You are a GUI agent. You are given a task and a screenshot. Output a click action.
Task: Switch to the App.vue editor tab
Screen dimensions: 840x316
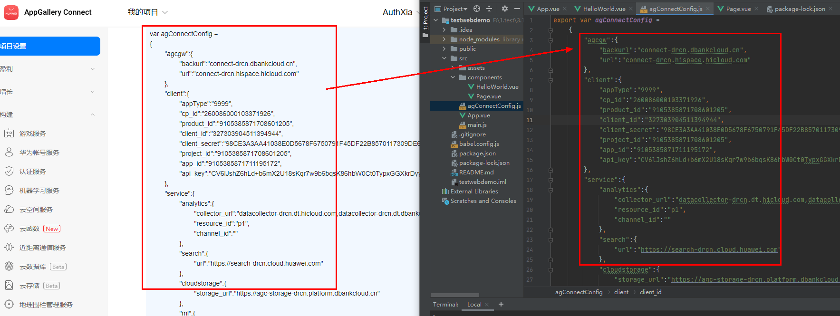coord(548,9)
